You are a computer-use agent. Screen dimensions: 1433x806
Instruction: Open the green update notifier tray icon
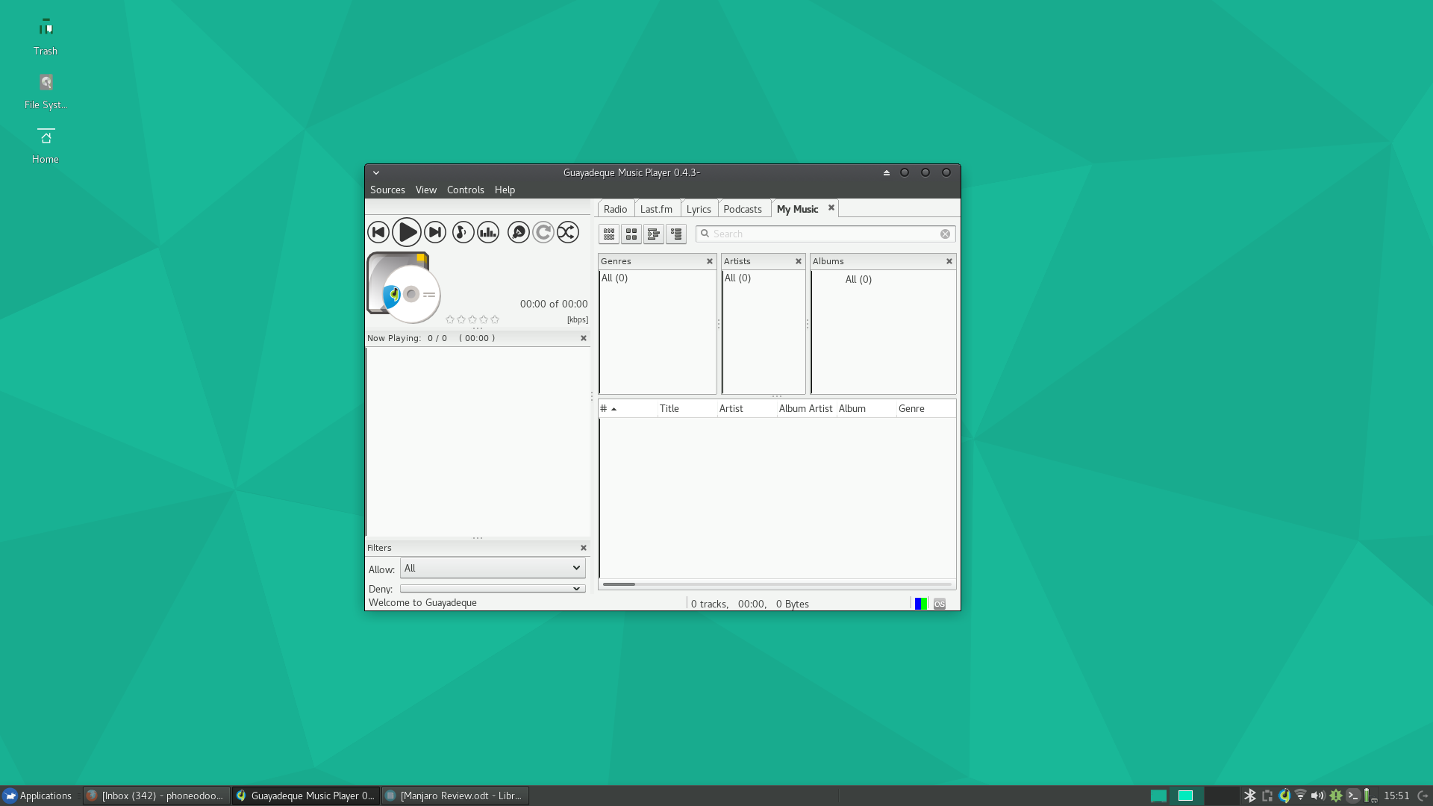pyautogui.click(x=1336, y=796)
